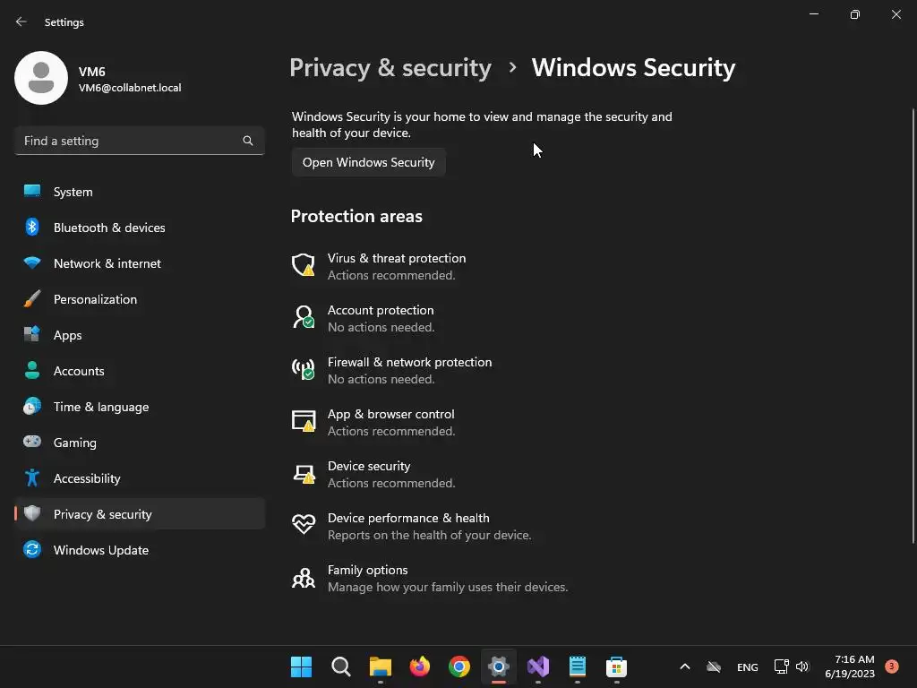Screen dimensions: 917x688
Task: Click the volume speaker tray icon
Action: (802, 666)
